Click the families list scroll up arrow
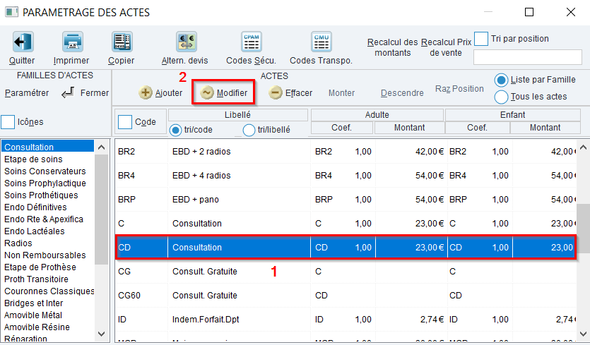The image size is (590, 345). click(x=102, y=147)
